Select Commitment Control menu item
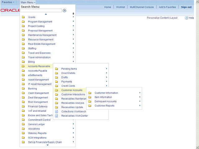The image size is (199, 149). [x=39, y=120]
